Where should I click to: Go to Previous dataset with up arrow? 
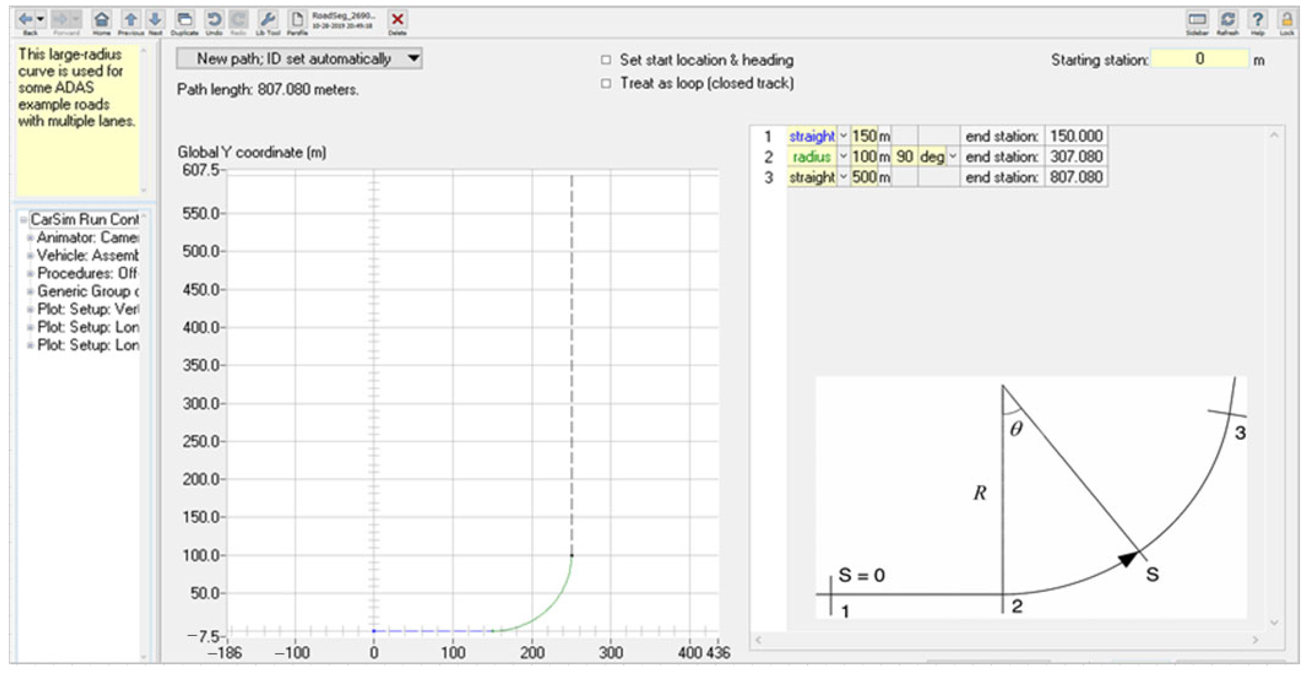[131, 19]
